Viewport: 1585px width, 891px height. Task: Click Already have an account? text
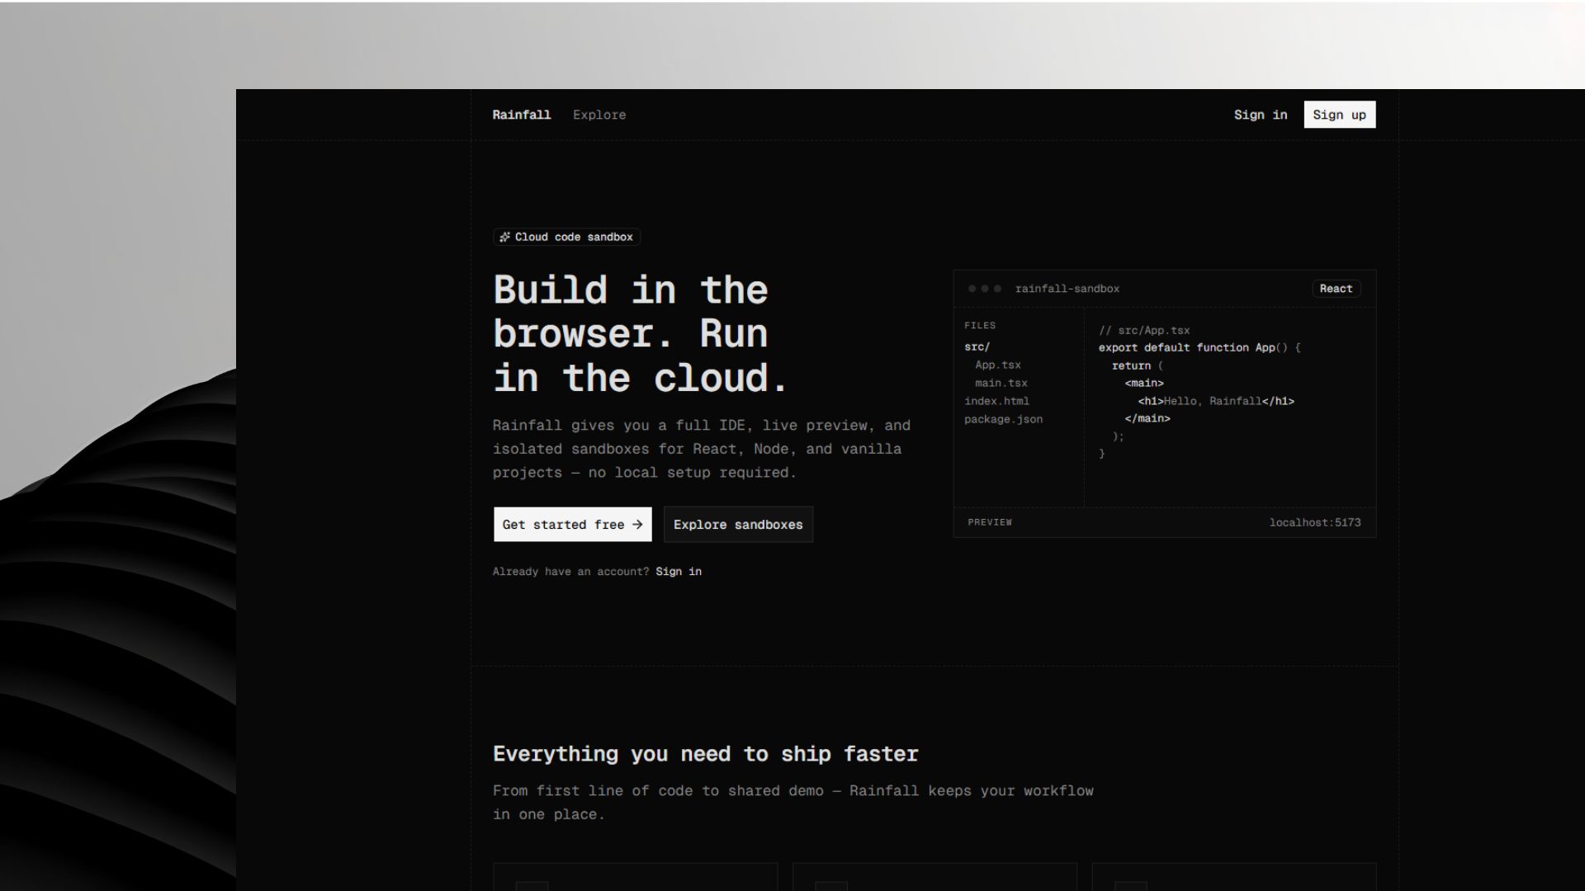[x=570, y=572]
